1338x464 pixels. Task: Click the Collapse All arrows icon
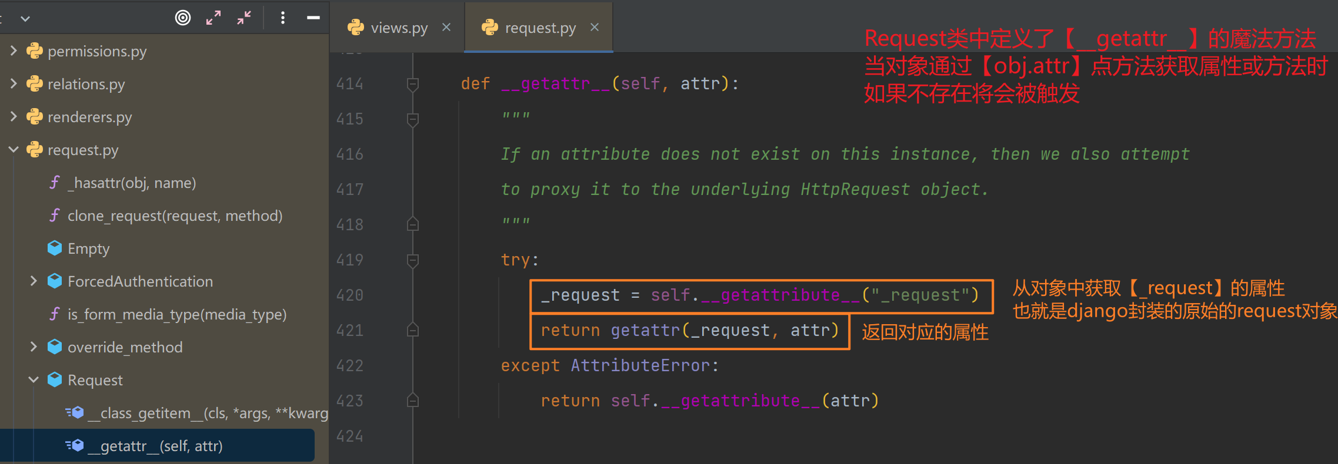coord(244,18)
